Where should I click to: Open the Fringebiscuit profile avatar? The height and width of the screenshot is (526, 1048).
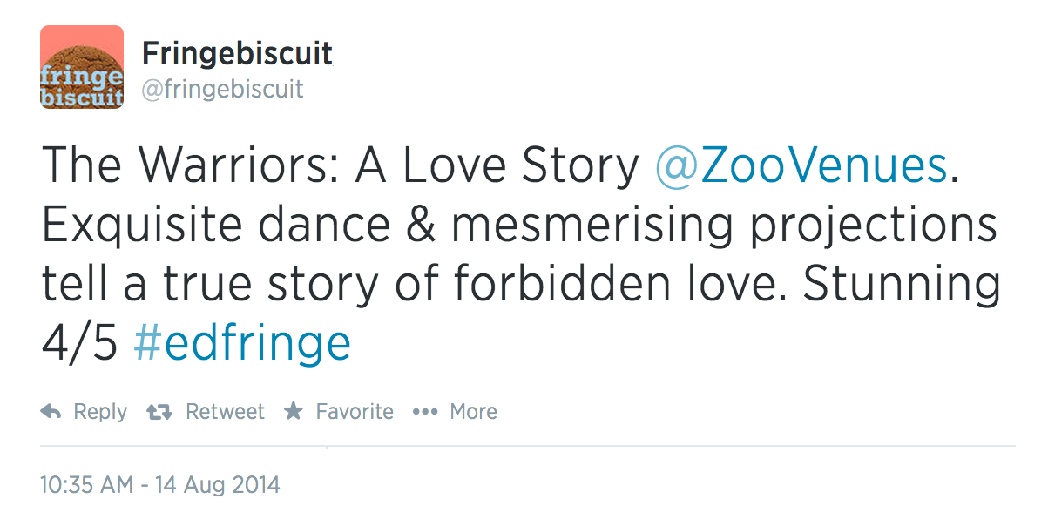[82, 67]
